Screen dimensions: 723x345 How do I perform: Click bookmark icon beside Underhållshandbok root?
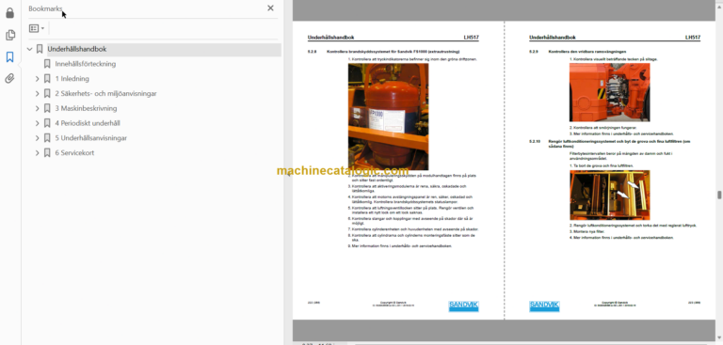click(x=40, y=49)
